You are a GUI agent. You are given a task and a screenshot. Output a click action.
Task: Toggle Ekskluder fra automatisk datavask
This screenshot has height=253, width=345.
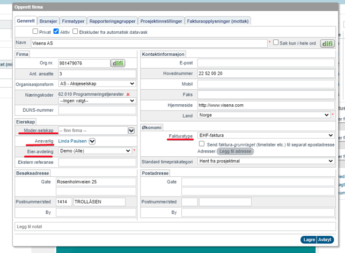pos(76,32)
